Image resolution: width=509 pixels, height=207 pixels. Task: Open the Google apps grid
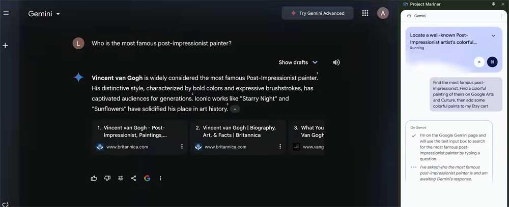[x=365, y=13]
